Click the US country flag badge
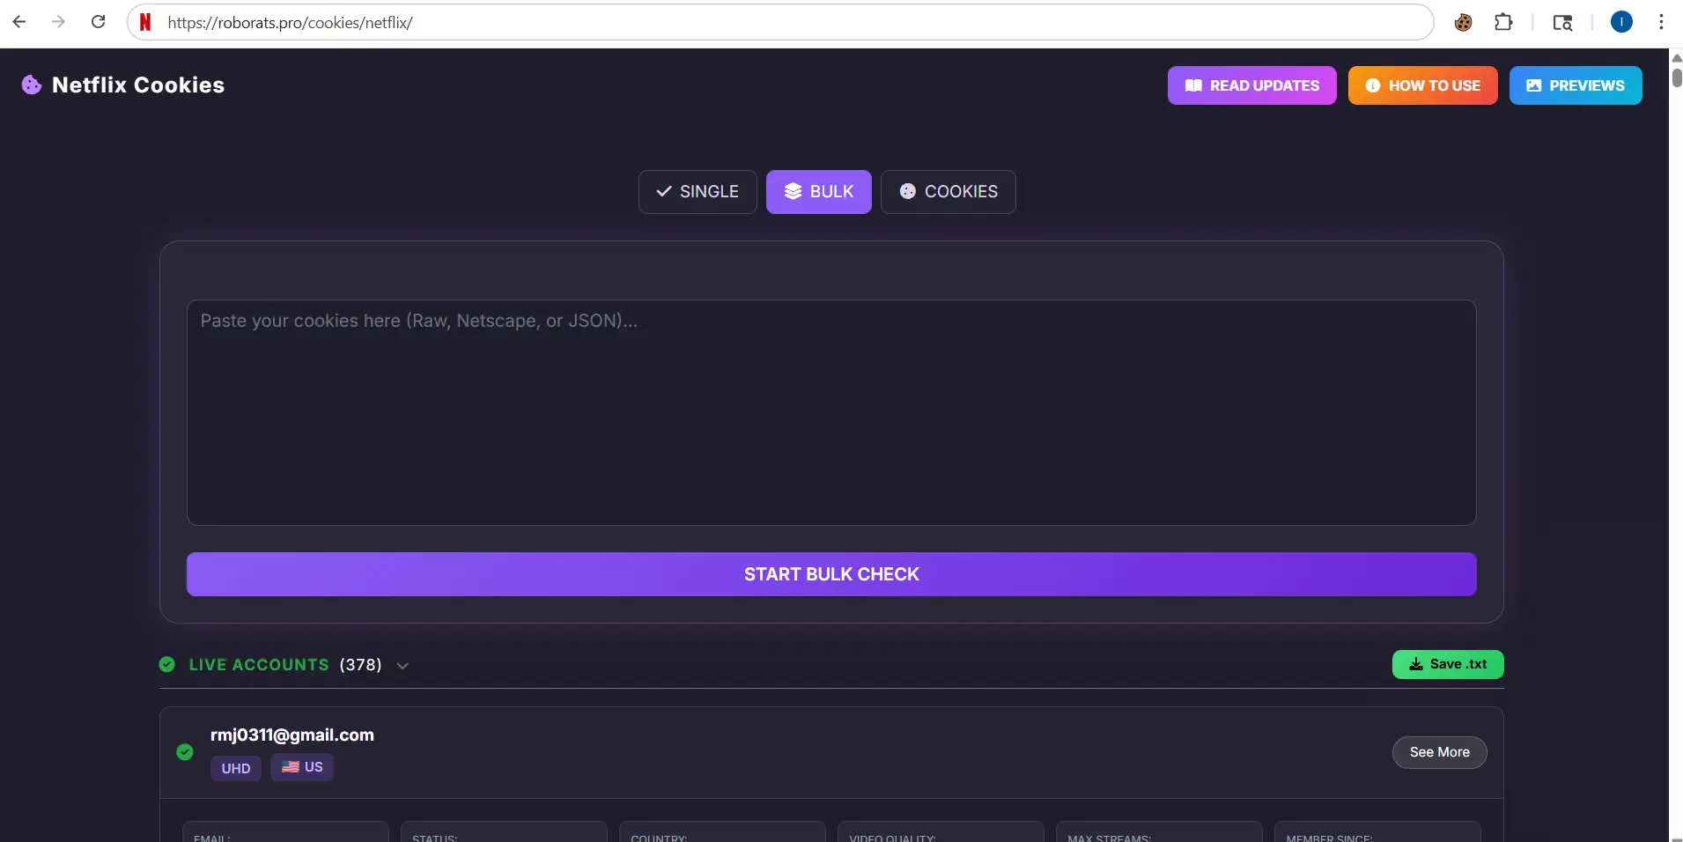This screenshot has height=842, width=1683. [302, 767]
